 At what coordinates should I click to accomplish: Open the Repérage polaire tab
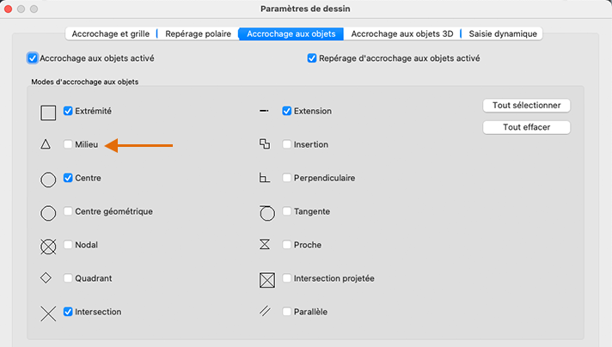coord(197,34)
